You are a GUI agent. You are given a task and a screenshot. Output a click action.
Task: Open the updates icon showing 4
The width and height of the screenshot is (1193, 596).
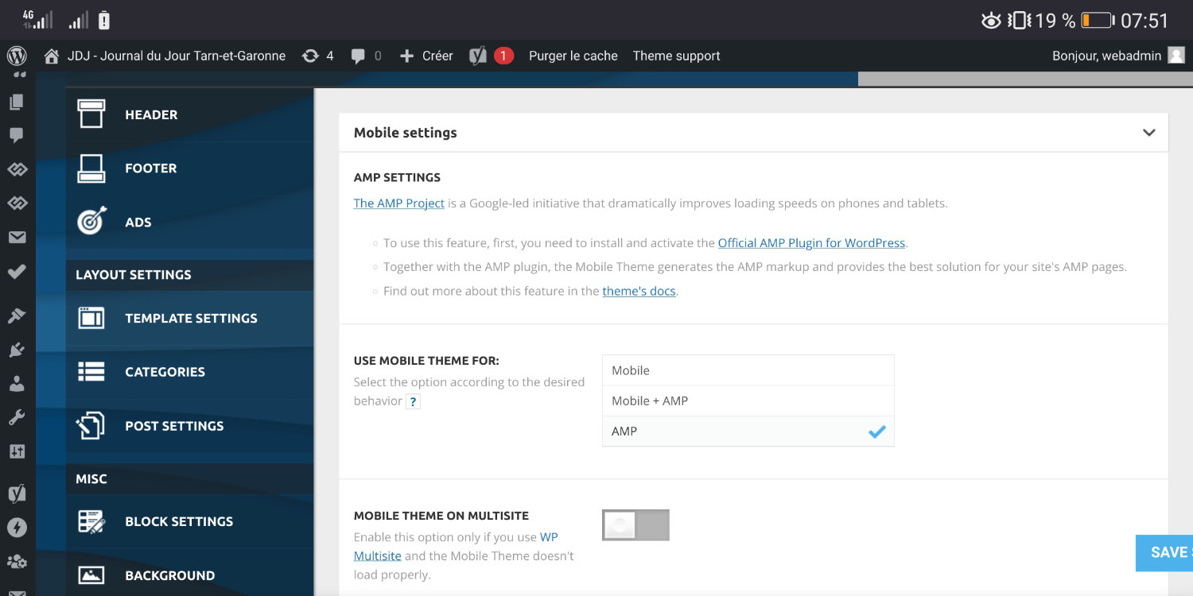(310, 56)
